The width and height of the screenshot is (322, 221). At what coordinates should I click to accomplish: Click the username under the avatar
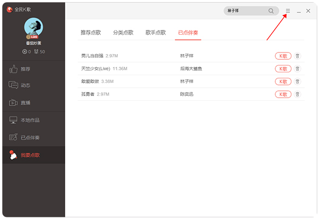tap(34, 43)
